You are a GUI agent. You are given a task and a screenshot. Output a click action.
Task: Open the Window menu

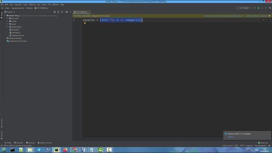56,5
